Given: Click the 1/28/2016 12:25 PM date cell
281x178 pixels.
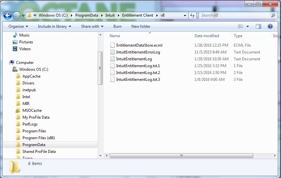Looking at the screenshot, I should coord(211,45).
